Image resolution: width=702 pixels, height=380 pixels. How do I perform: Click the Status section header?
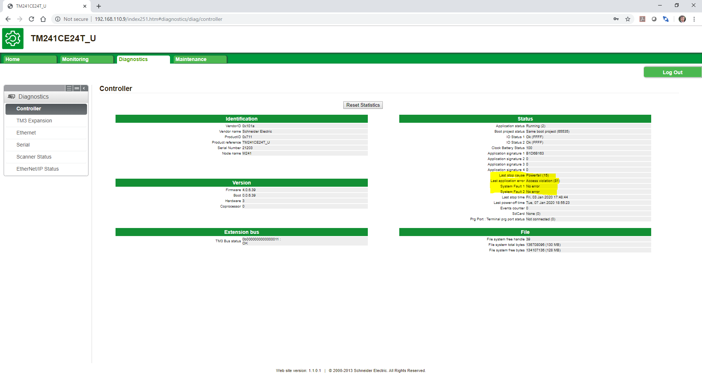coord(525,119)
